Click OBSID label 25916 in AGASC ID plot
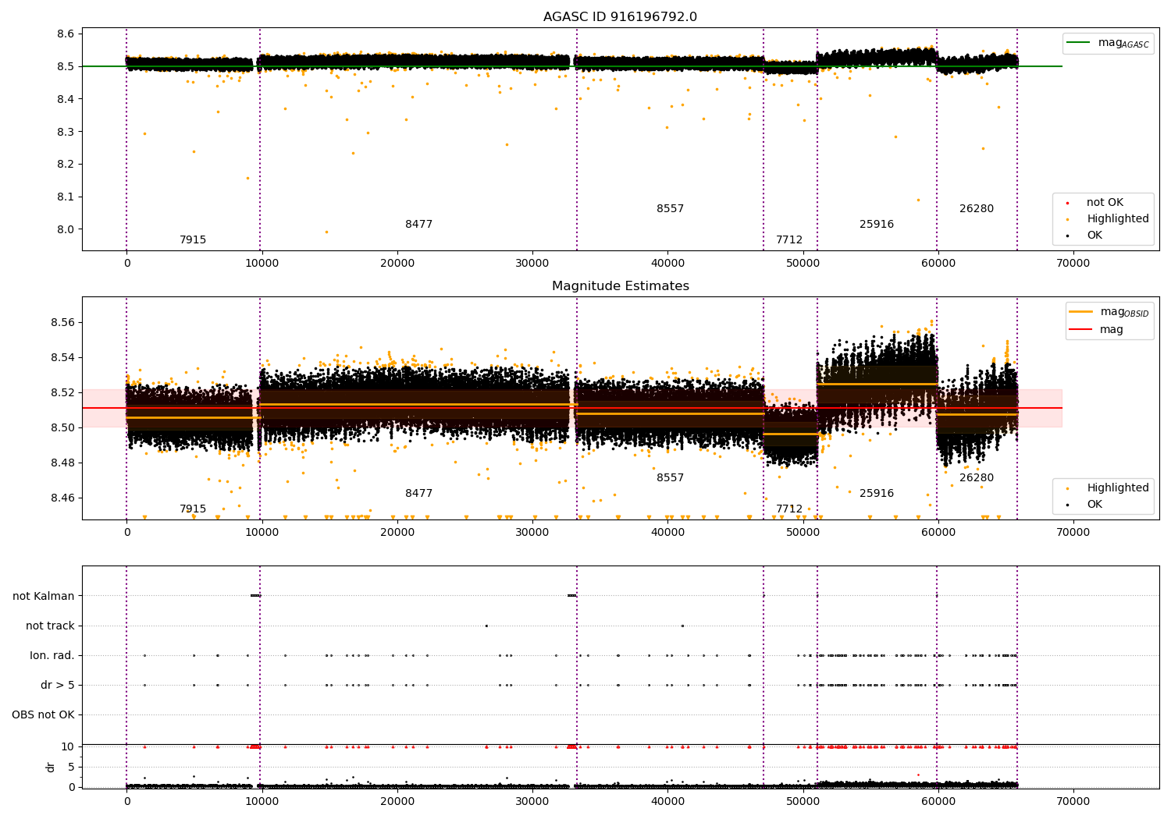1171x819 pixels. coord(877,225)
